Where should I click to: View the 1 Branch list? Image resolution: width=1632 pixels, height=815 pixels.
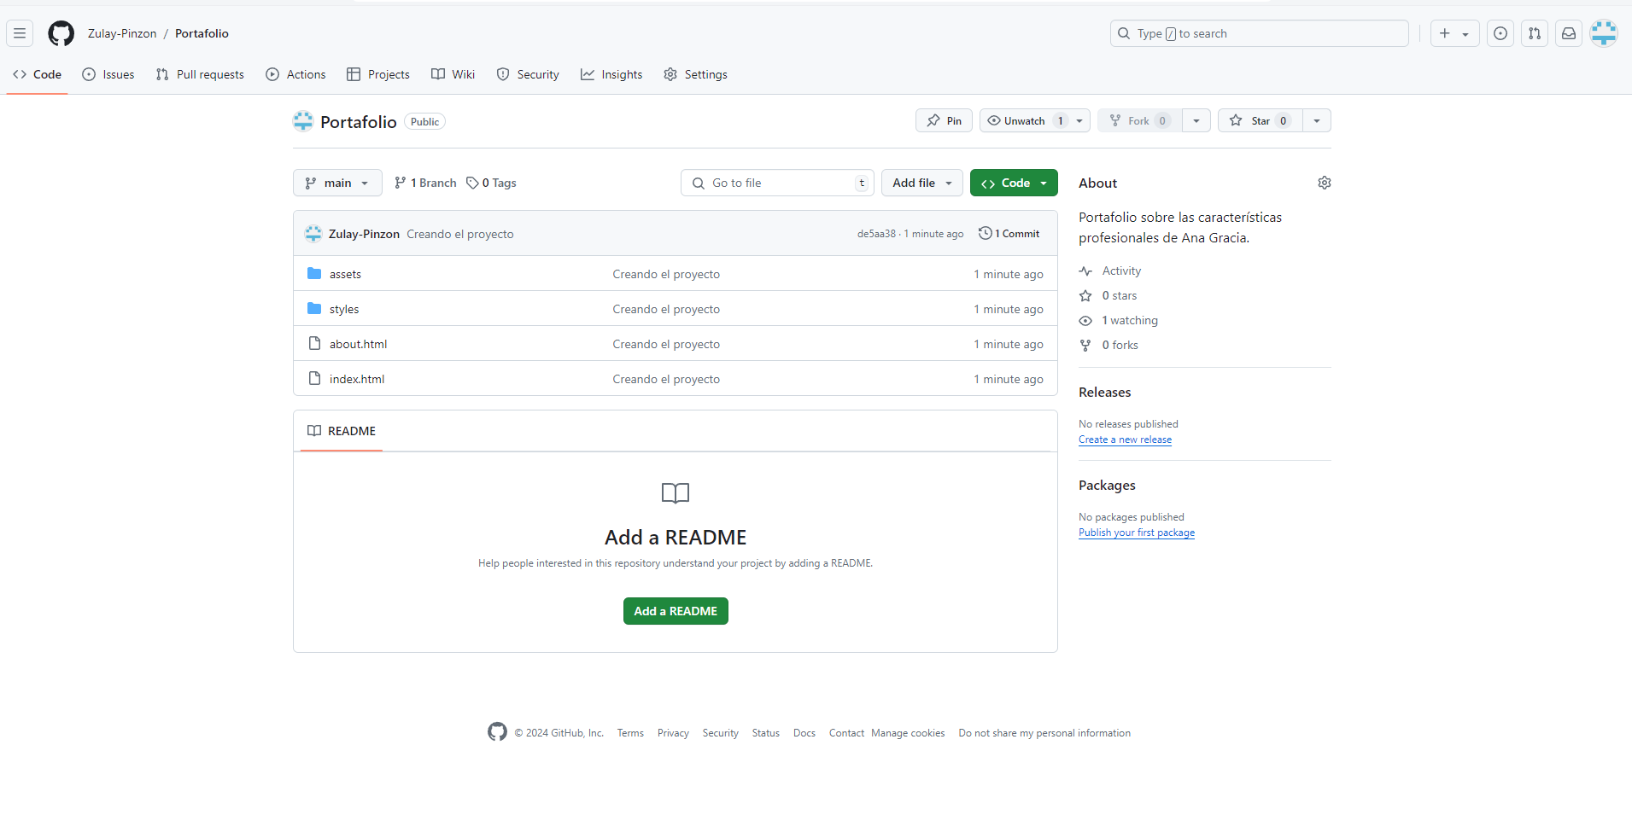coord(425,183)
